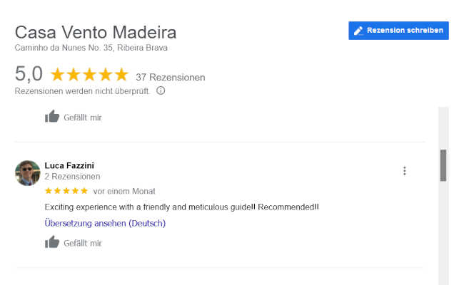Viewport: 464px width, 285px height.
Task: Click the 'Gefällt mir' text below Luca's review
Action: [83, 244]
